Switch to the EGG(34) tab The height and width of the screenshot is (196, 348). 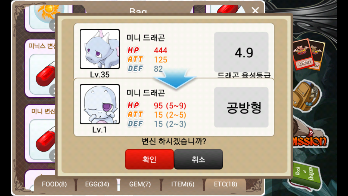coord(97,184)
